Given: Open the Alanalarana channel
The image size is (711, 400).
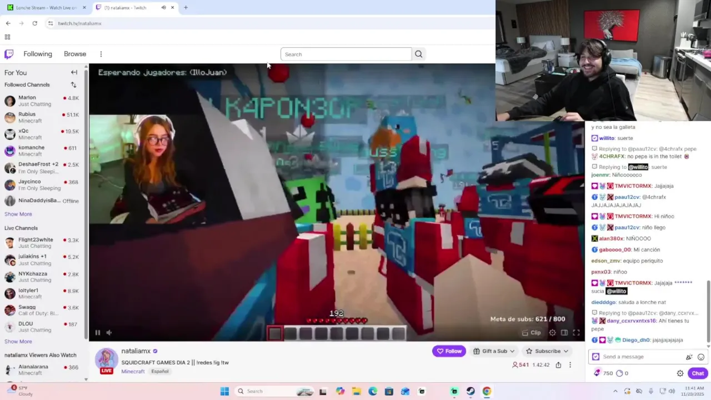Looking at the screenshot, I should (x=42, y=369).
